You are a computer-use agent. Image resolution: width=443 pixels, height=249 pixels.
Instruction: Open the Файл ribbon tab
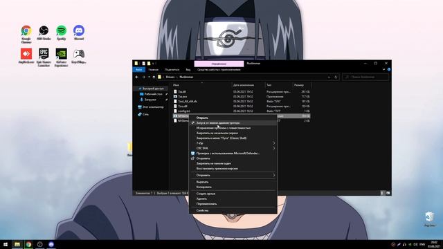point(138,70)
